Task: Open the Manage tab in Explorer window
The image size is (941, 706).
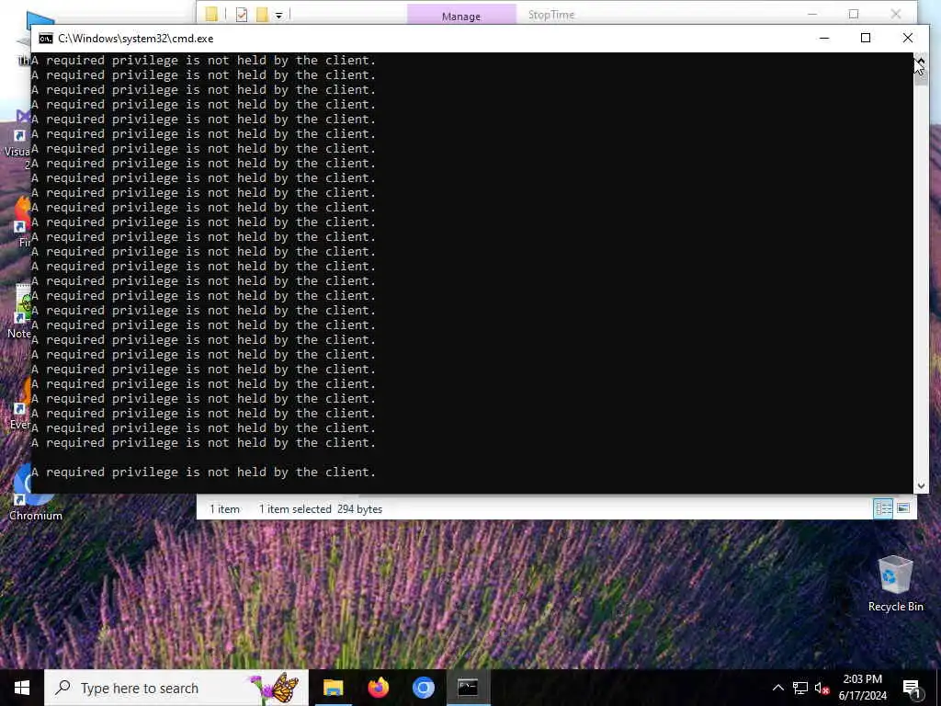Action: pos(461,16)
